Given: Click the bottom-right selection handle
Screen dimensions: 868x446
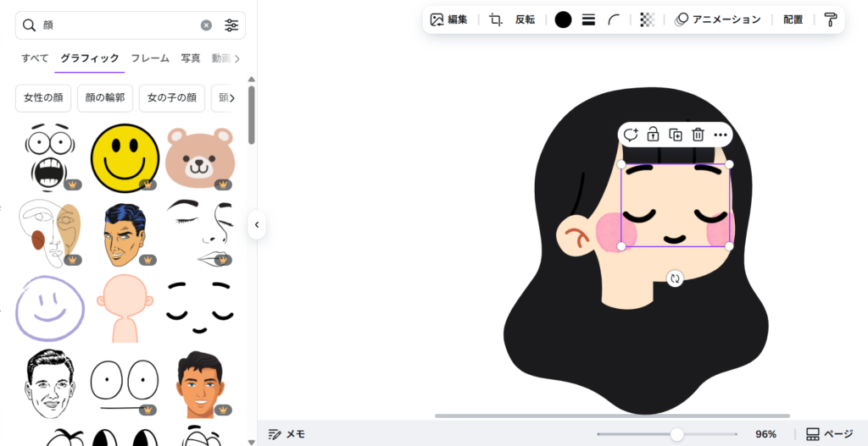Looking at the screenshot, I should coord(729,246).
